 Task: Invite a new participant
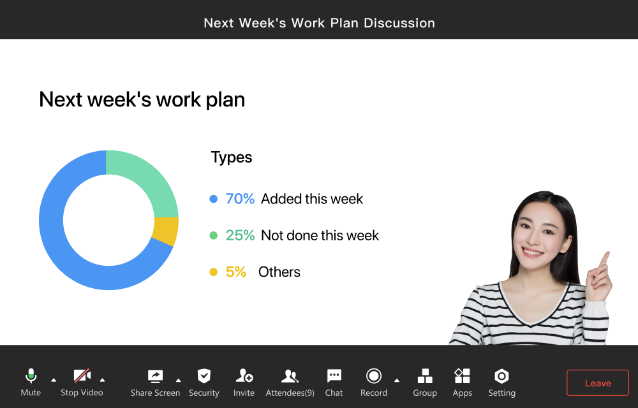pyautogui.click(x=244, y=382)
